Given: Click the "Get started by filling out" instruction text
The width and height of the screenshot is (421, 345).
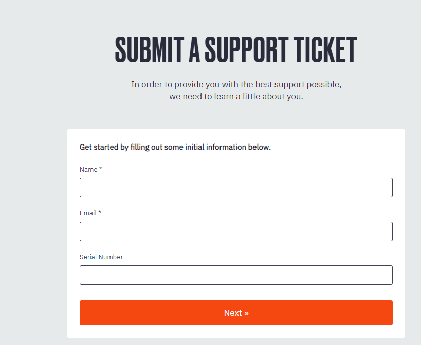Looking at the screenshot, I should coord(175,147).
